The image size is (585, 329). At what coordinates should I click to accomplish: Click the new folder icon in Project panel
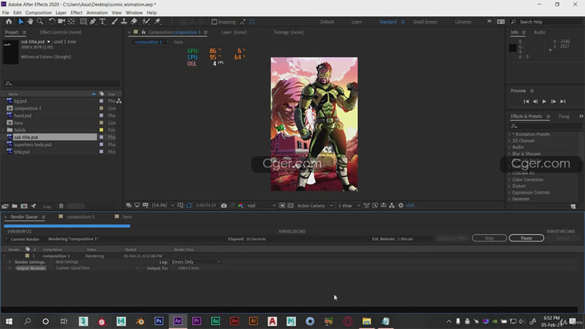(x=15, y=206)
